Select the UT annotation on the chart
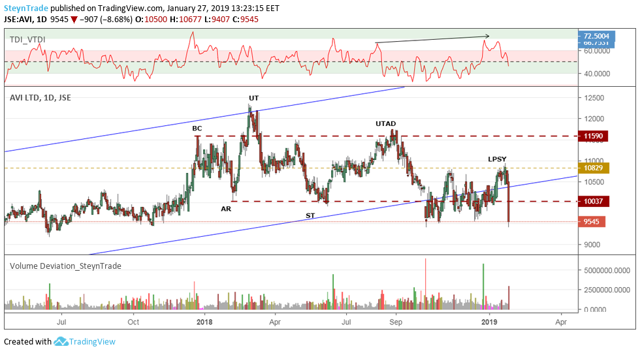Screen dimensions: 640x353 [254, 99]
